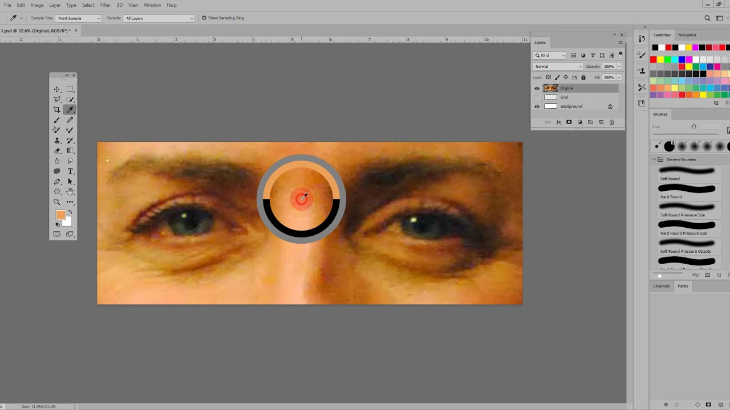Switch to the Navigator tab
Viewport: 730px width, 410px height.
coord(687,35)
